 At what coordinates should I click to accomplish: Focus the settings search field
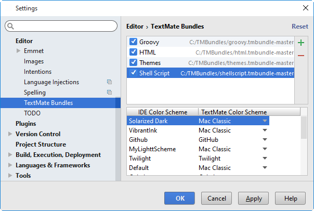click(65, 26)
